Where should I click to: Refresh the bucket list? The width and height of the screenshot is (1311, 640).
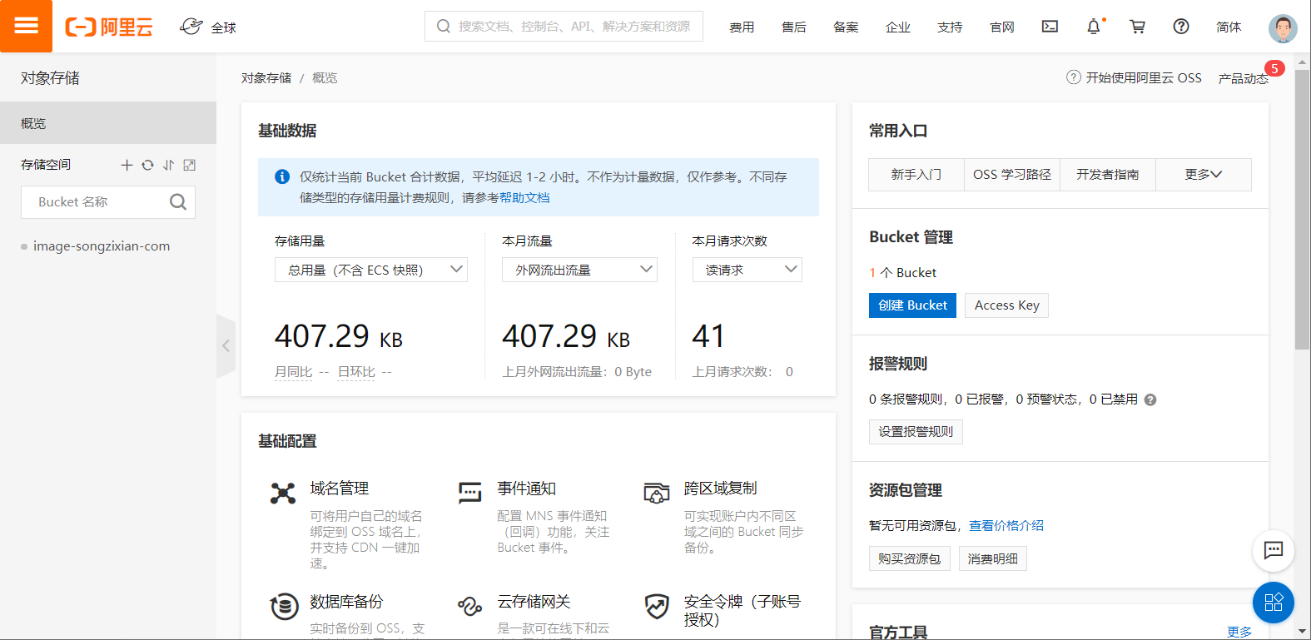coord(147,165)
